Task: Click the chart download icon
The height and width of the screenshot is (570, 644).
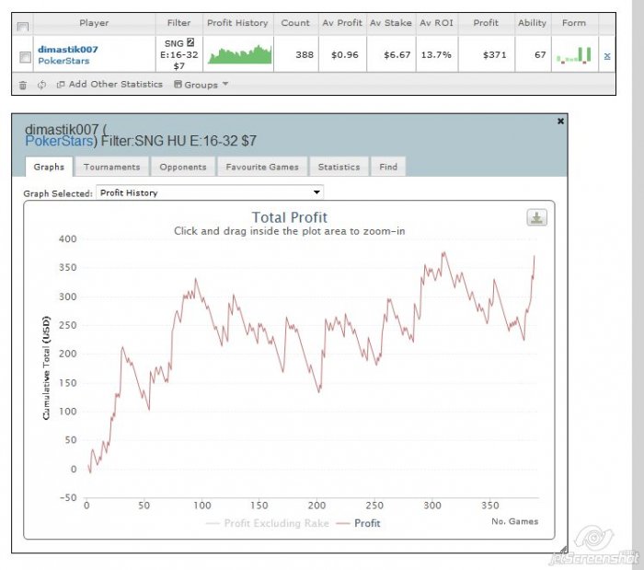Action: (536, 217)
